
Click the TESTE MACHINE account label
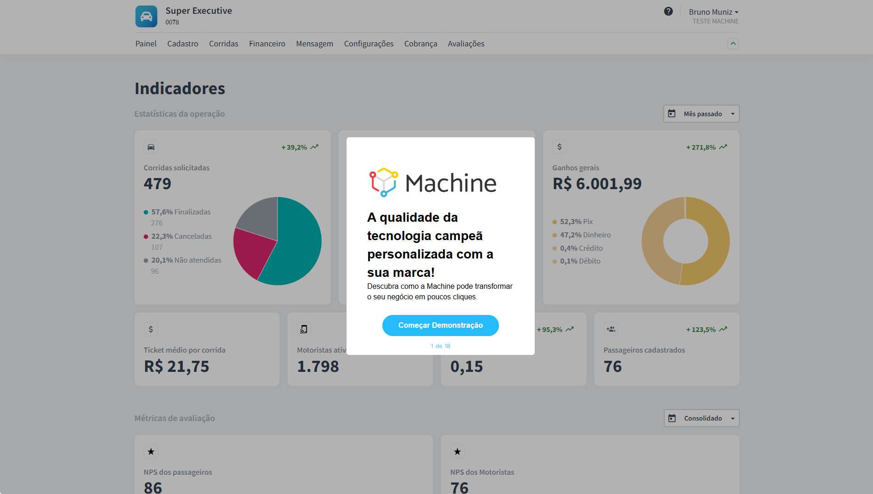(x=716, y=21)
